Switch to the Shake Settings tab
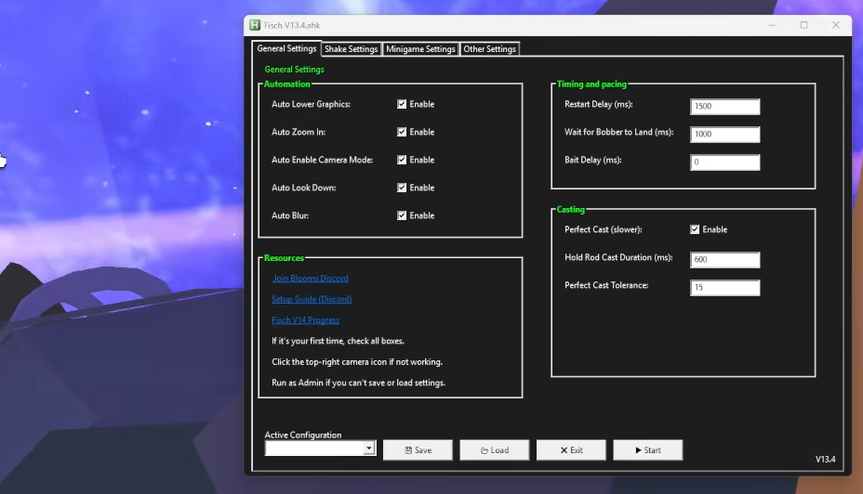The image size is (863, 494). (x=352, y=49)
